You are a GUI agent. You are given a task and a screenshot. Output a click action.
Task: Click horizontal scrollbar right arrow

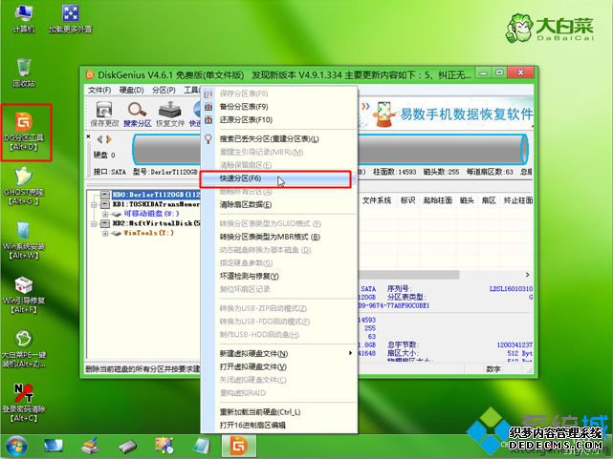pyautogui.click(x=527, y=275)
